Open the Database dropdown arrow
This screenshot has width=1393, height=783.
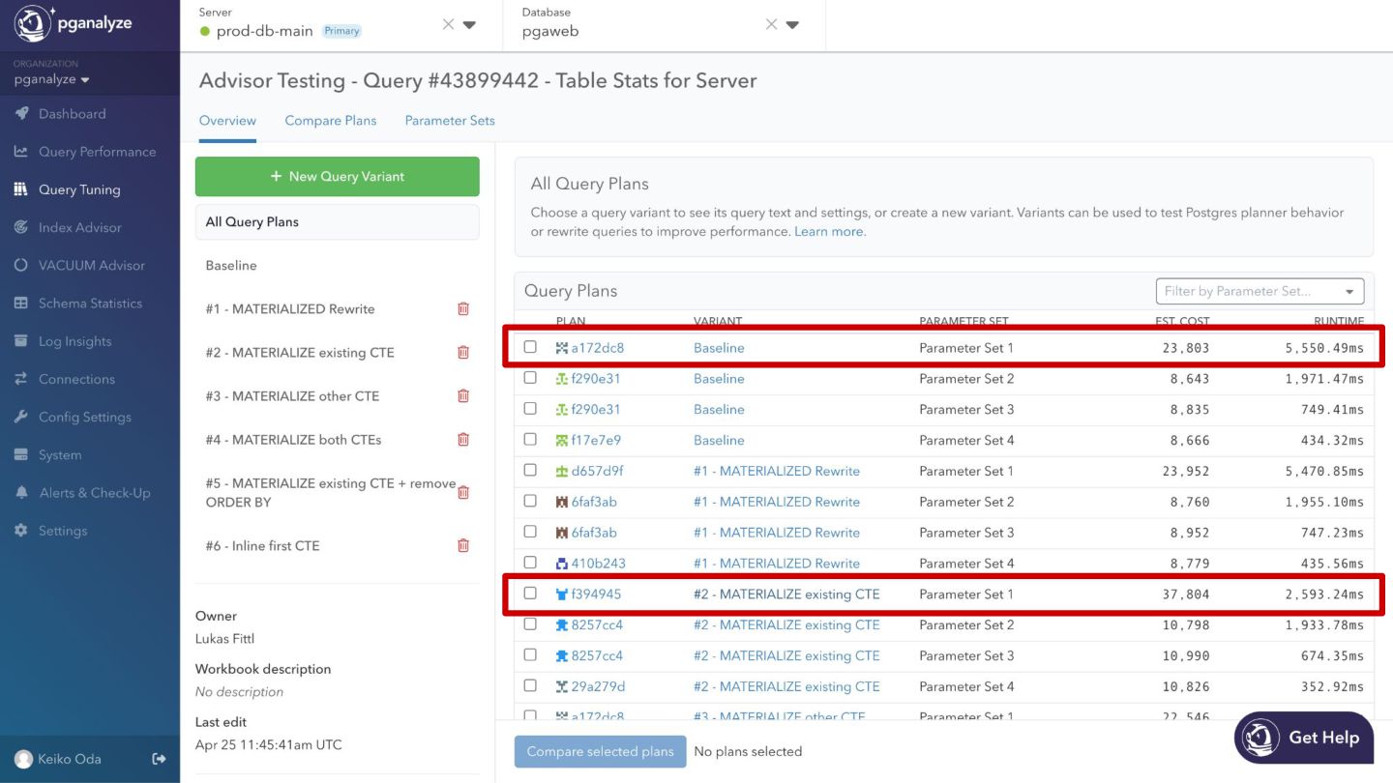click(x=792, y=25)
